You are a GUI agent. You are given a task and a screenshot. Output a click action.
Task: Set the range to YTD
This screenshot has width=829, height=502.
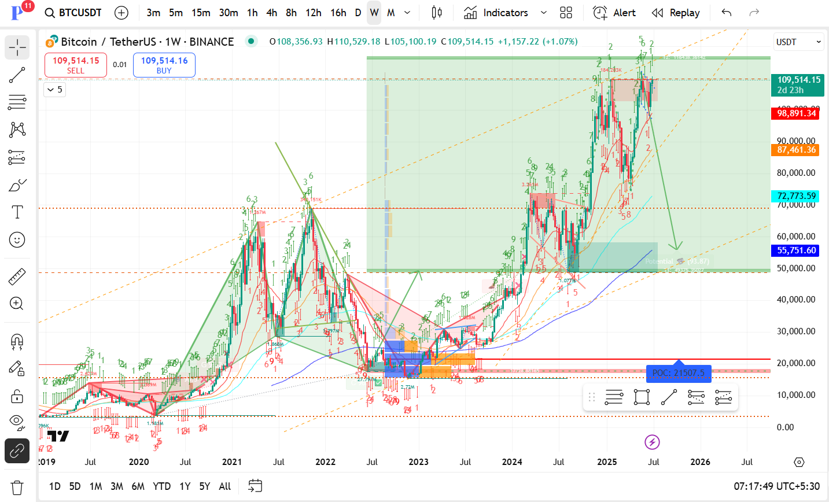point(161,486)
